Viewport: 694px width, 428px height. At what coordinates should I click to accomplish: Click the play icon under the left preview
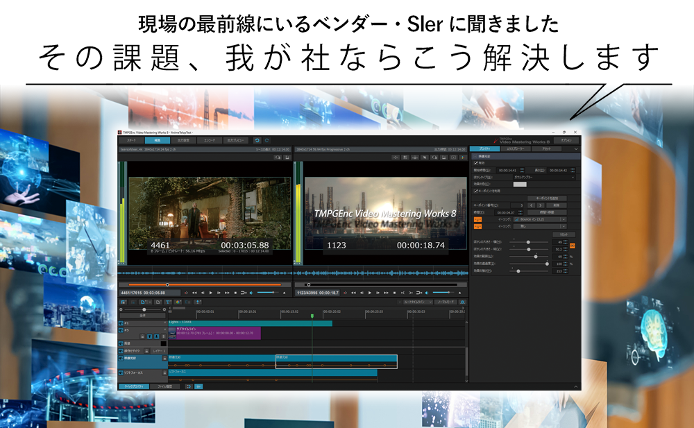tap(211, 292)
